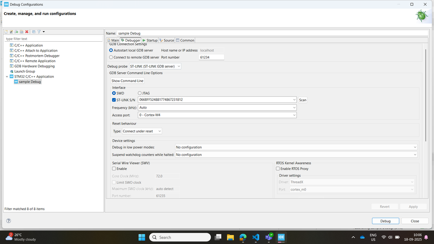Click the STM32 IDE taskbar icon
Screen dimensions: 434x244
[281, 237]
